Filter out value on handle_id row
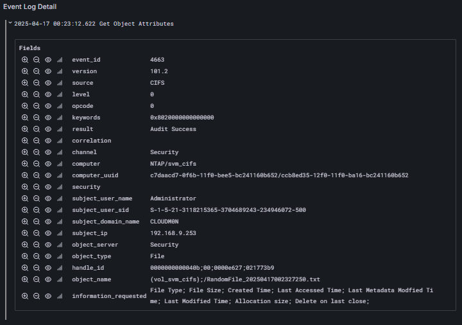The image size is (462, 325). [37, 268]
